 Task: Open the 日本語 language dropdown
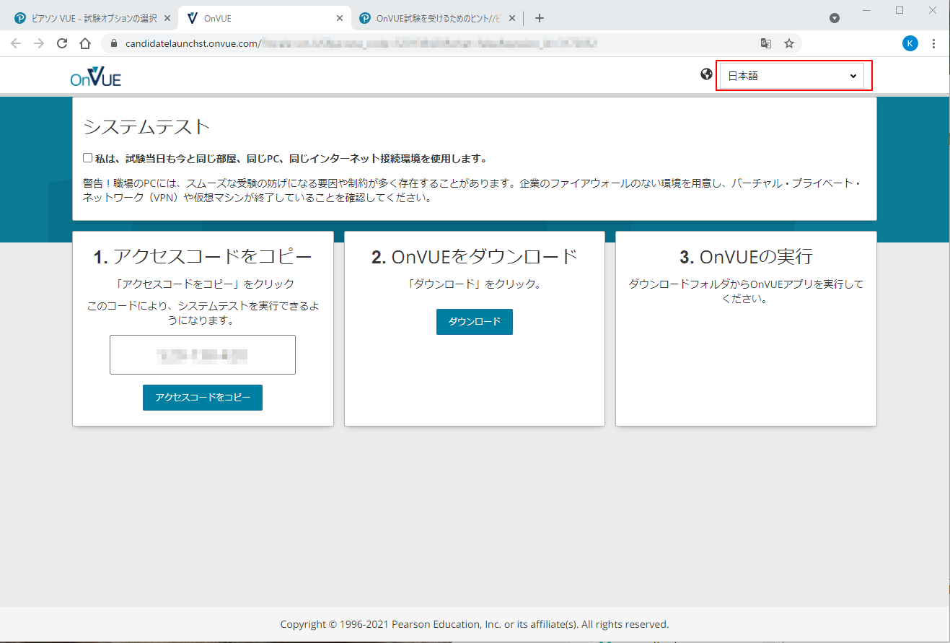pos(792,76)
